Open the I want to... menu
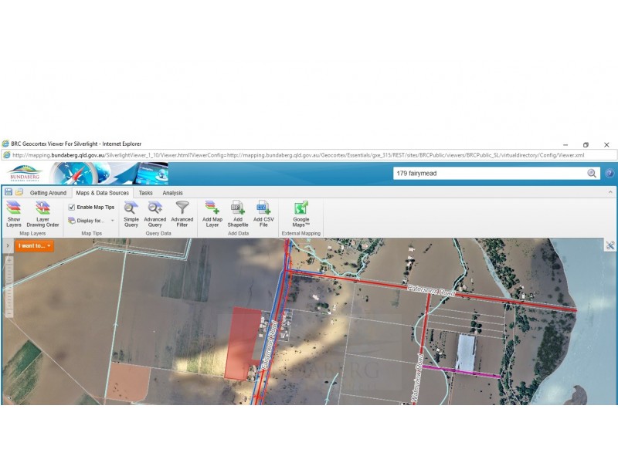The image size is (618, 463). (x=34, y=245)
